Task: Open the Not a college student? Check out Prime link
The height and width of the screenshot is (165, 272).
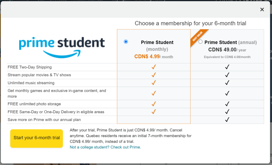Action: pos(105,147)
